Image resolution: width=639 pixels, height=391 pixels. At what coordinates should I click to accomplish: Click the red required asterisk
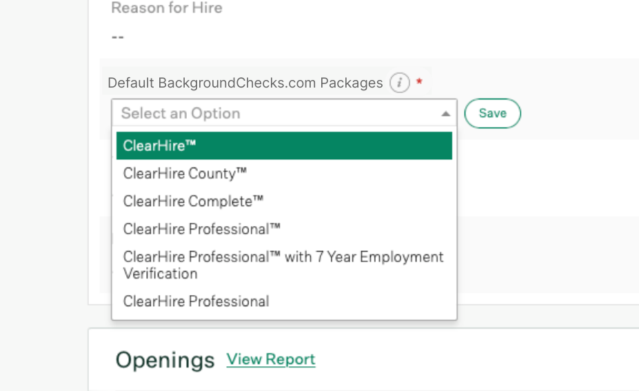(419, 82)
